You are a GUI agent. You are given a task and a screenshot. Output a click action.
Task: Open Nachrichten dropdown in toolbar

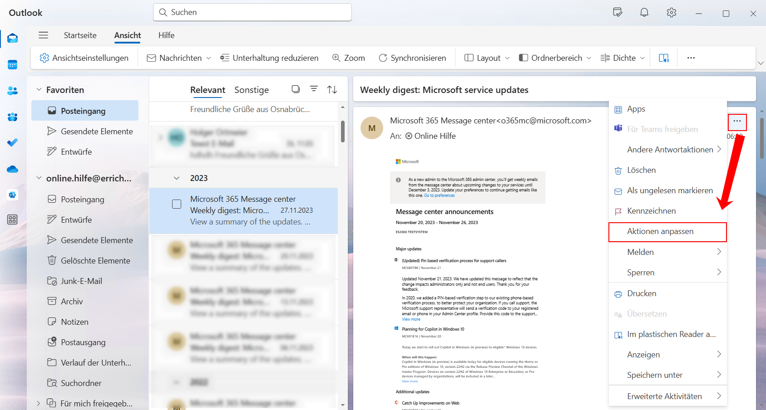(x=179, y=58)
